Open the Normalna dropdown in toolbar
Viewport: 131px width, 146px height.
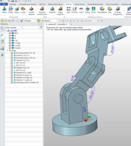[90, 21]
